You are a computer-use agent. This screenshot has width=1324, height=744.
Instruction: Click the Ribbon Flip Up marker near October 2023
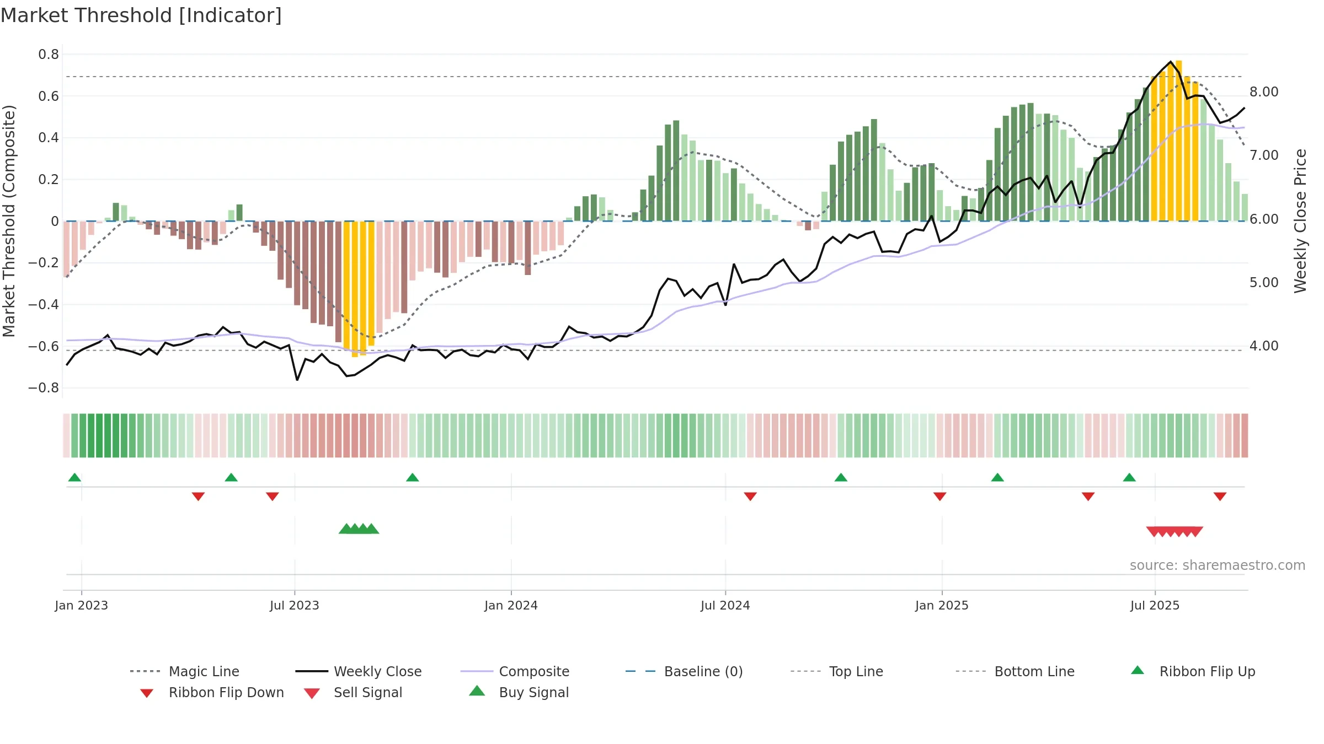click(x=413, y=477)
